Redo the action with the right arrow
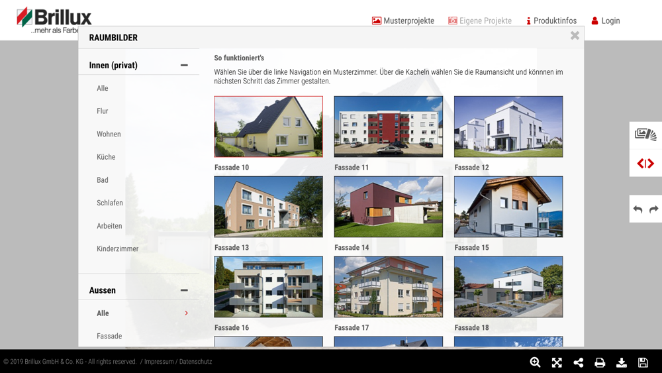The width and height of the screenshot is (662, 373). (653, 209)
